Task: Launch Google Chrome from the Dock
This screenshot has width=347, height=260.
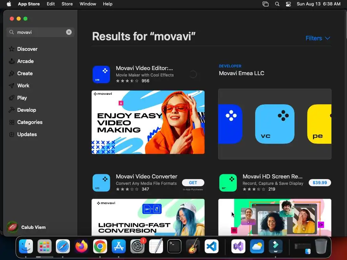Action: pos(100,246)
